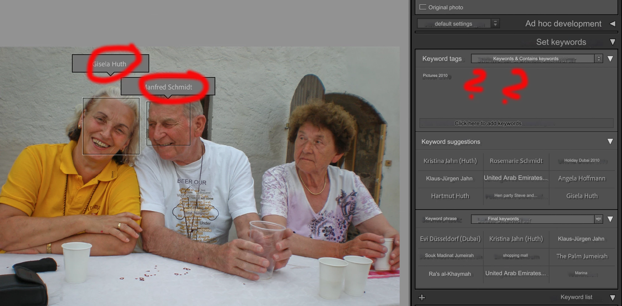Toggle the Original photo checkbox
The height and width of the screenshot is (306, 622).
coord(422,7)
